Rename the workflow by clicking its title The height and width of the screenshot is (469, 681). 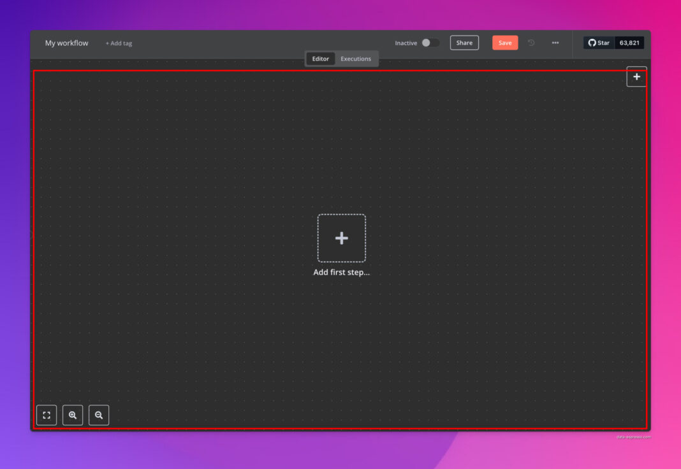coord(66,43)
